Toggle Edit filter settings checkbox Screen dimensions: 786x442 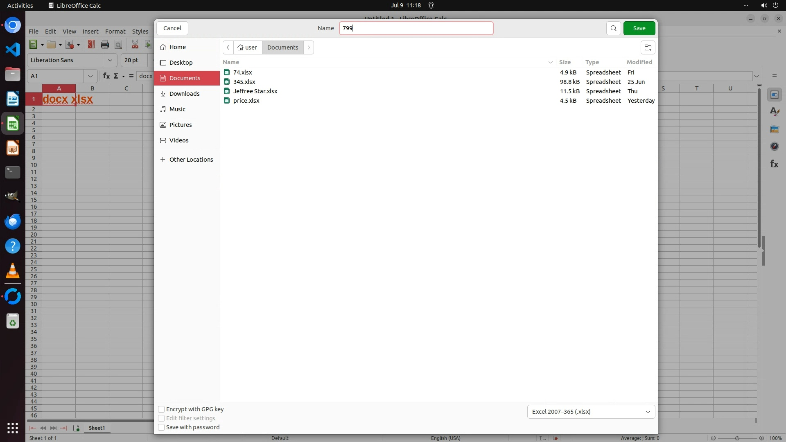(161, 418)
